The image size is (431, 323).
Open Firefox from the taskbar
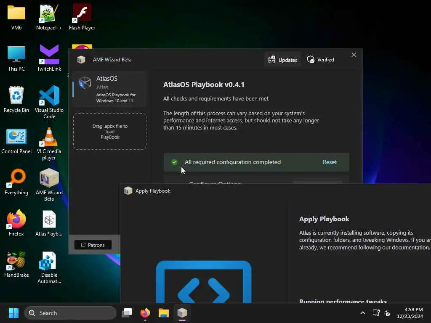pyautogui.click(x=145, y=313)
